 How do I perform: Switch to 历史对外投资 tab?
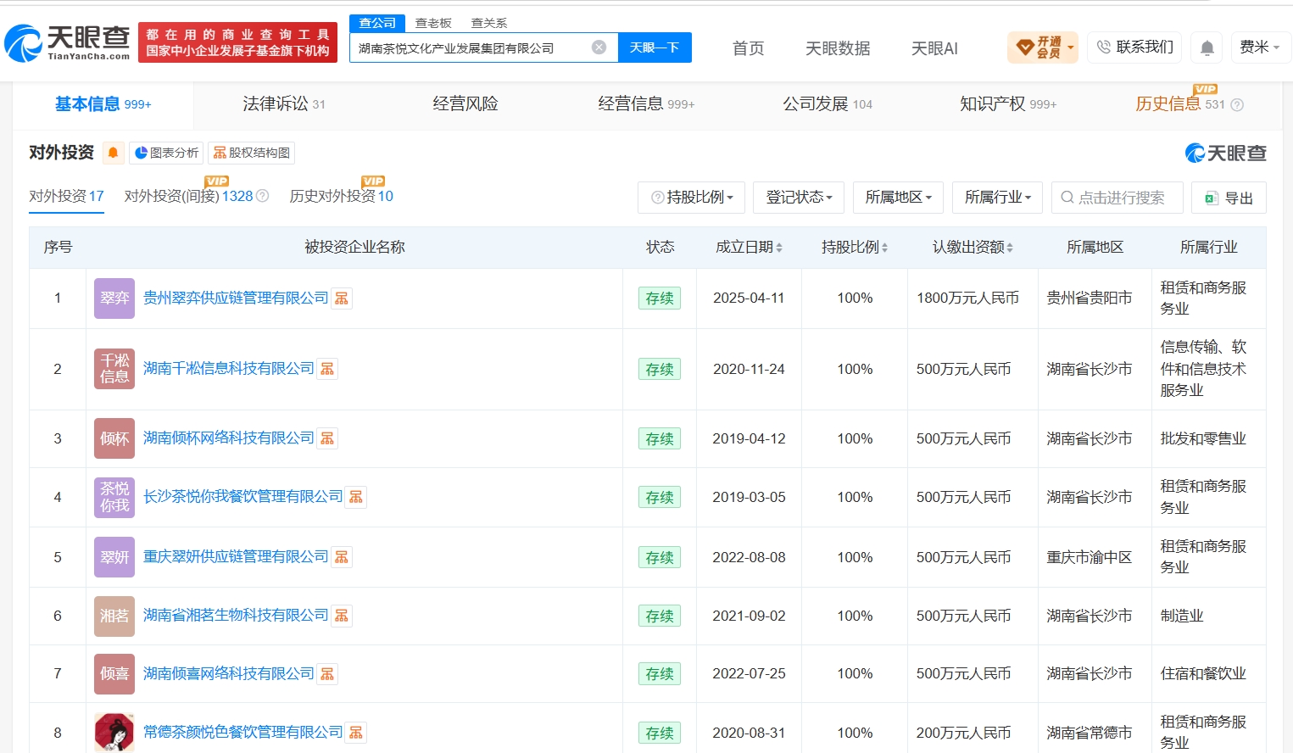pyautogui.click(x=341, y=196)
